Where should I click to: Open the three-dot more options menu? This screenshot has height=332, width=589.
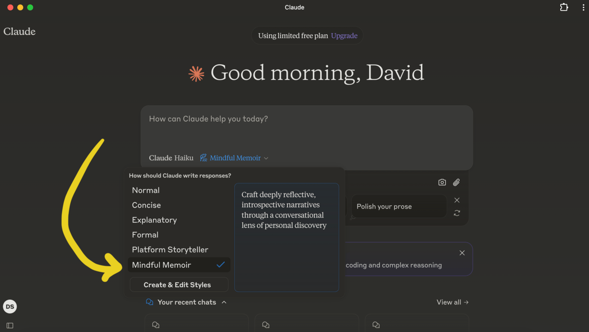[x=583, y=7]
